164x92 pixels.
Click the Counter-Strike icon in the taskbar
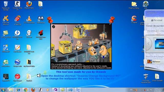tap(40, 90)
